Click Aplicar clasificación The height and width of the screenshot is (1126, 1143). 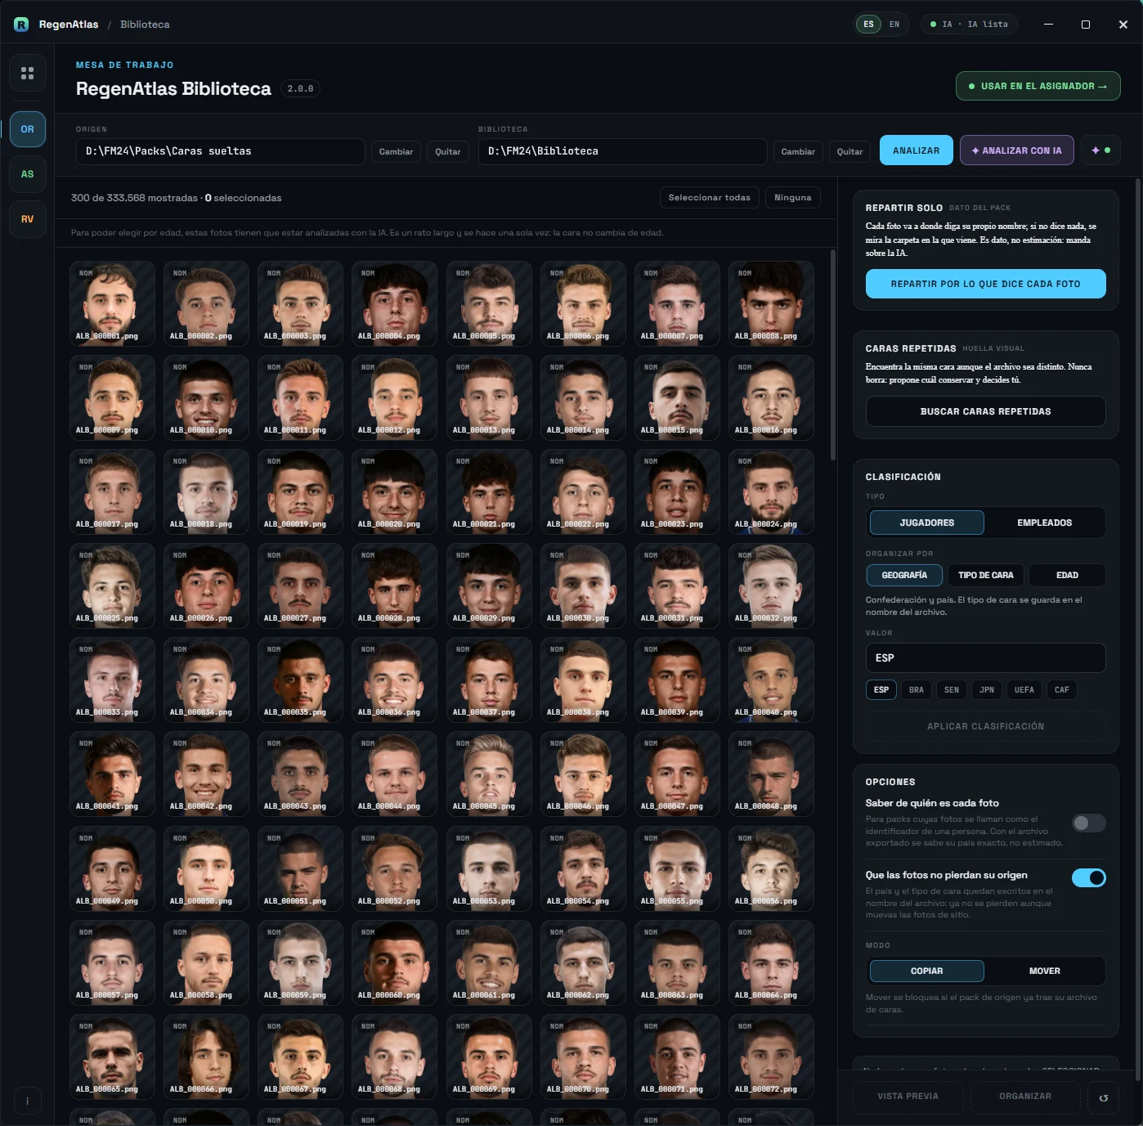[985, 726]
